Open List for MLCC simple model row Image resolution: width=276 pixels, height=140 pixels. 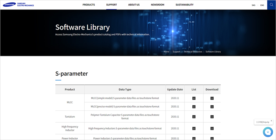pos(194,98)
